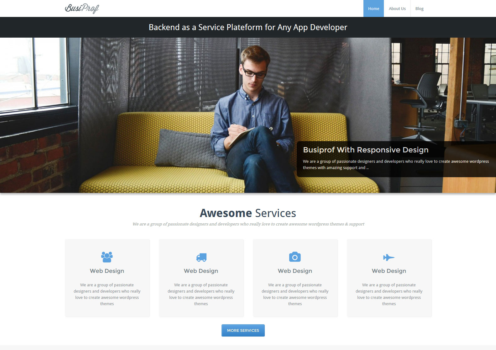Go to About Us page
This screenshot has width=496, height=350.
(397, 8)
